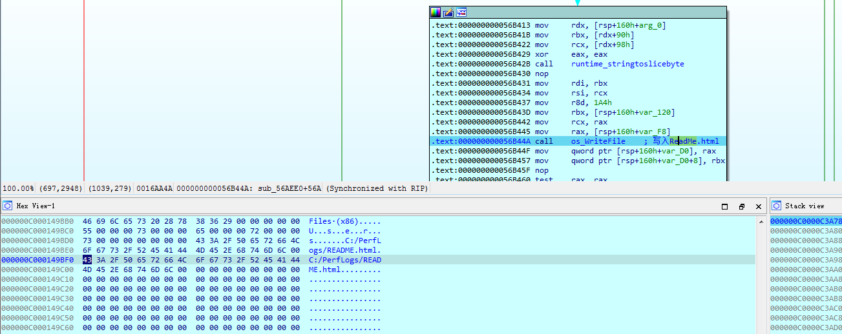Click the os_WriteFile call target
This screenshot has height=334, width=842.
coord(598,141)
